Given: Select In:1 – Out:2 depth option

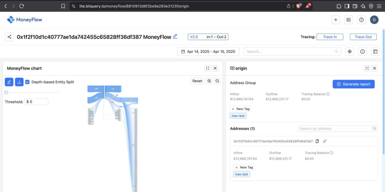Looking at the screenshot, I should coord(216,37).
